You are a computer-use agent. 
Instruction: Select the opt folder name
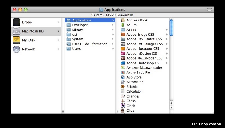(x=75, y=35)
